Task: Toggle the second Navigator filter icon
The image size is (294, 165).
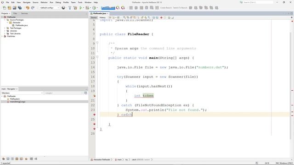Action: [8, 159]
